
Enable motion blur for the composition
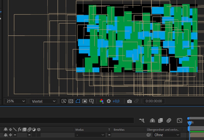tap(169, 121)
